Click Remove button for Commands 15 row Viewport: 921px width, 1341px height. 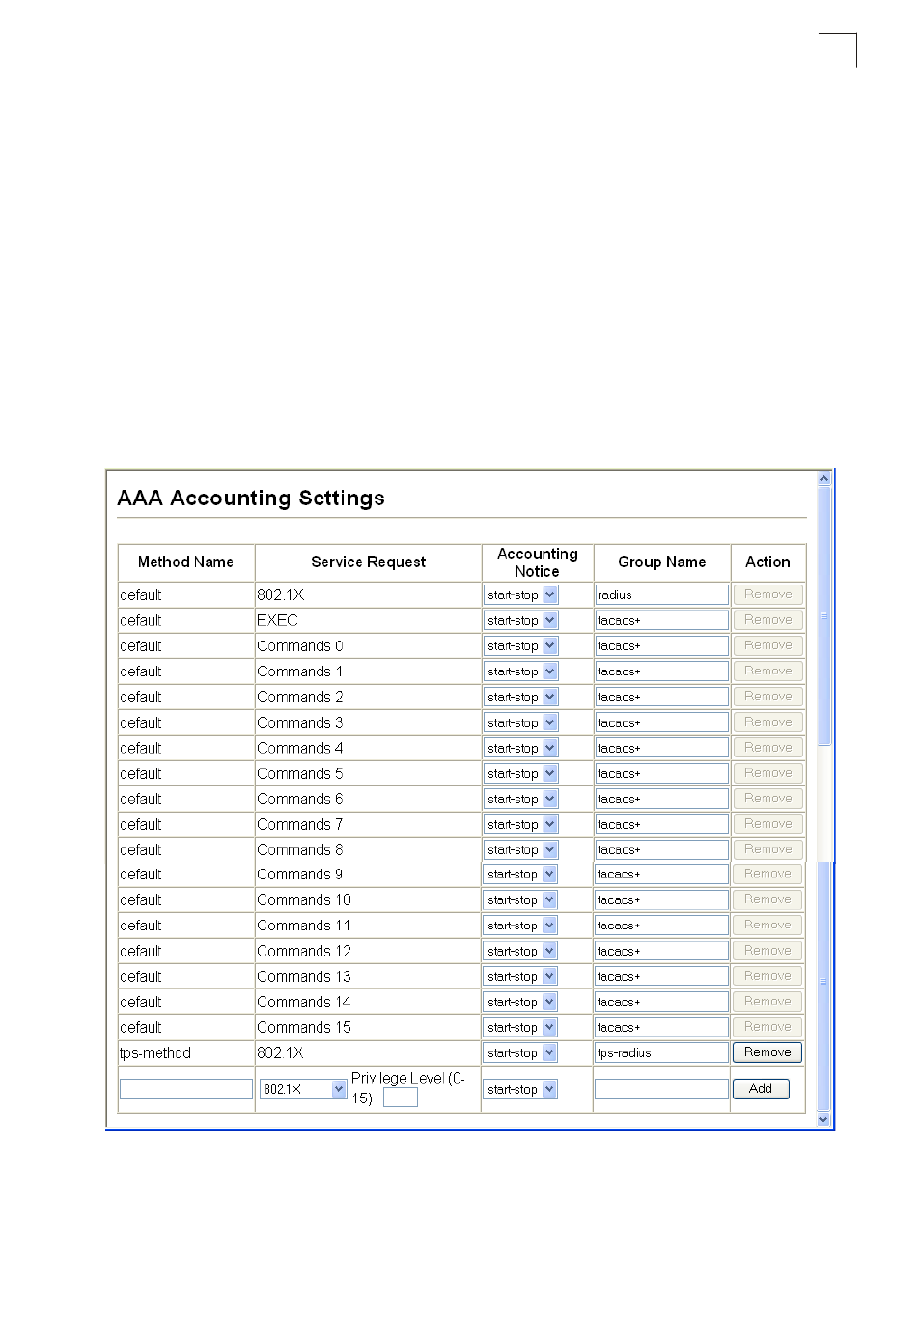pyautogui.click(x=767, y=1027)
